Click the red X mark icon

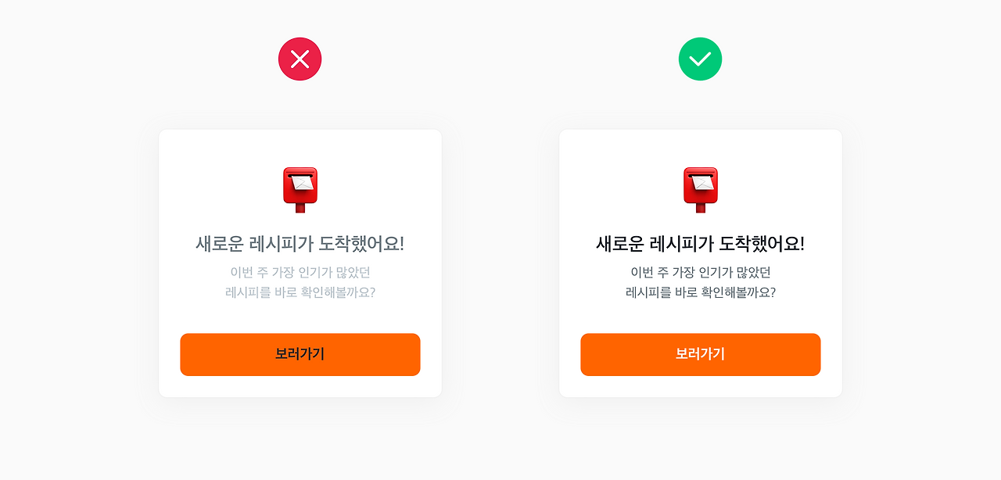pyautogui.click(x=300, y=59)
